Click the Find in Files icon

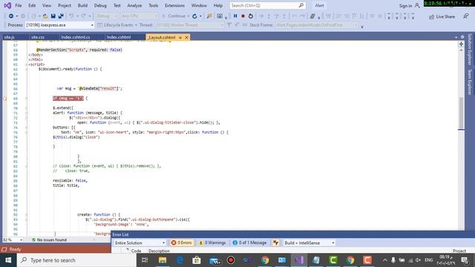209,16
